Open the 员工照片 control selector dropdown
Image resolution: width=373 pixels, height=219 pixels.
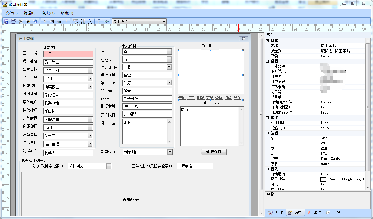(164, 21)
